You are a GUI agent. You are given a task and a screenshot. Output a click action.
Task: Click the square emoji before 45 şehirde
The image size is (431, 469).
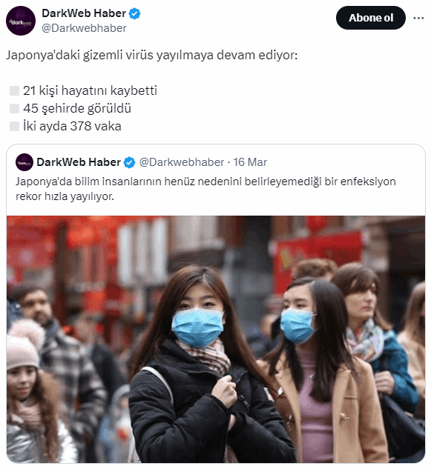pyautogui.click(x=14, y=109)
